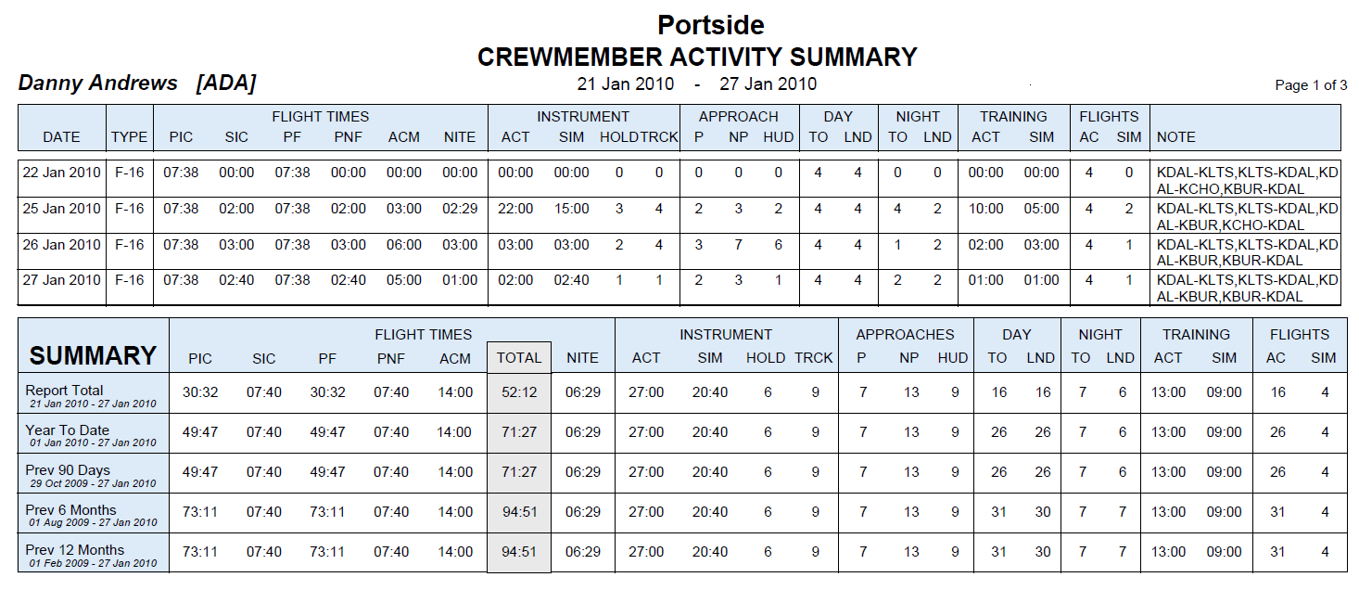Click the 27 Jan 2010 date entry
Image resolution: width=1359 pixels, height=590 pixels.
click(x=61, y=280)
